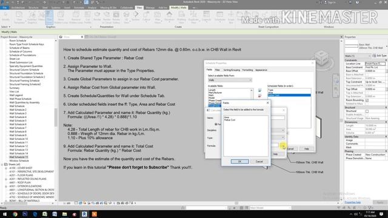Open the Filter tab in Schedule Properties

point(217,70)
